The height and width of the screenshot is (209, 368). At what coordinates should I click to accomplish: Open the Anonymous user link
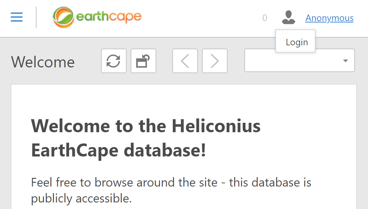coord(329,18)
